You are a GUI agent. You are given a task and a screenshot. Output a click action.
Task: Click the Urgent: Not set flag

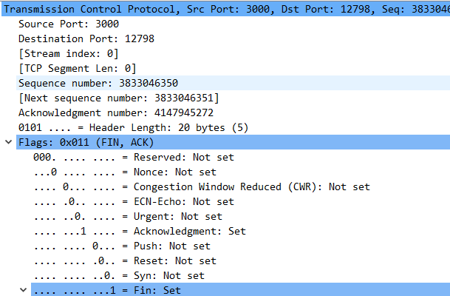click(x=127, y=216)
